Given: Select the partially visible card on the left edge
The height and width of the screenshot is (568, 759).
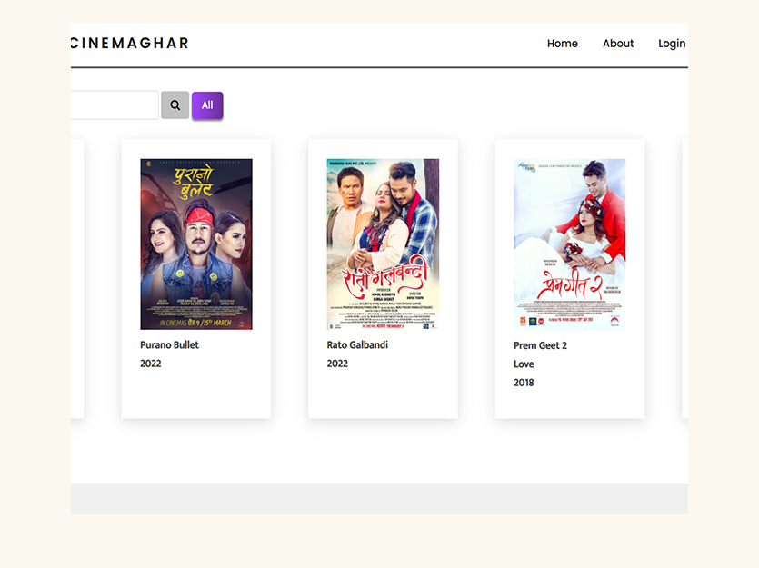Looking at the screenshot, I should 77,279.
